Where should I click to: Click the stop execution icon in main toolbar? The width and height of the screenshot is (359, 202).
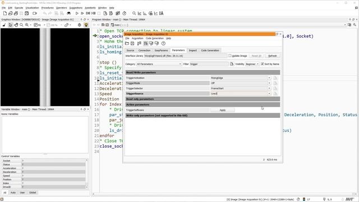pyautogui.click(x=99, y=13)
